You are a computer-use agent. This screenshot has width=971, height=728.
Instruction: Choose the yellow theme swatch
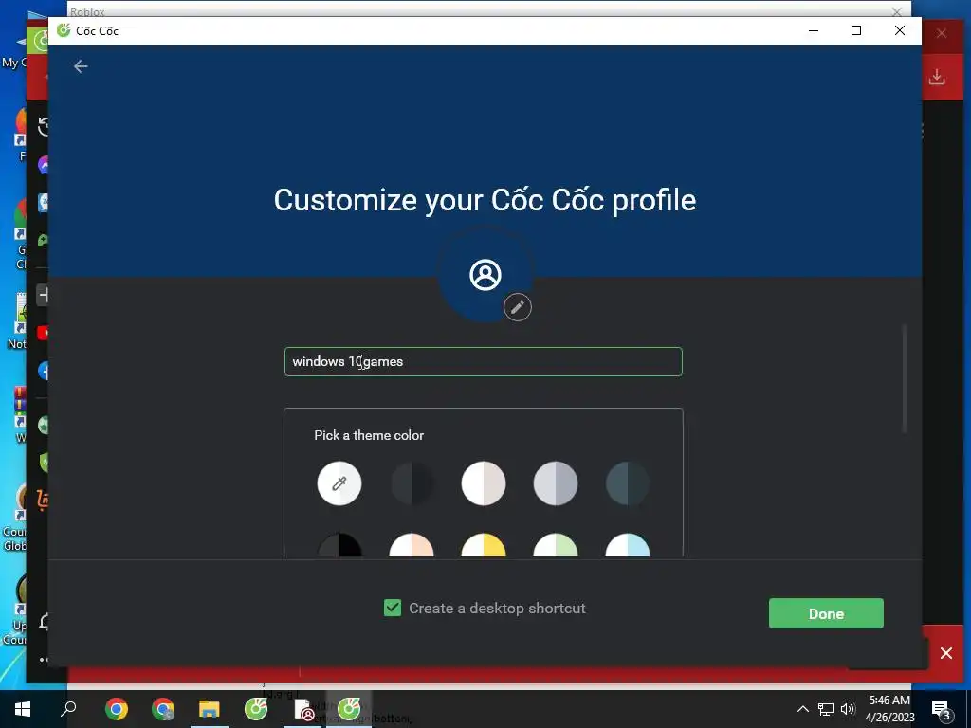pos(484,545)
